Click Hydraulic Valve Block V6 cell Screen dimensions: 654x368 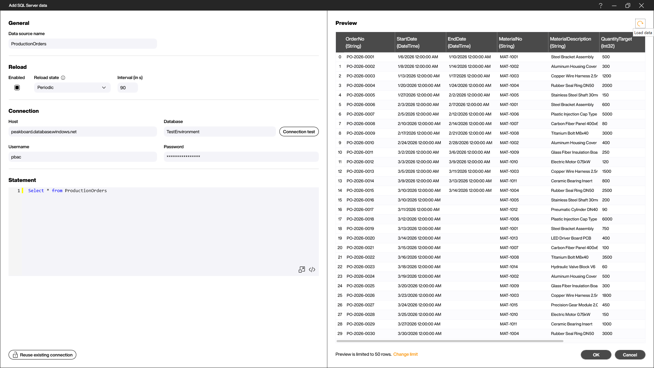(x=573, y=267)
